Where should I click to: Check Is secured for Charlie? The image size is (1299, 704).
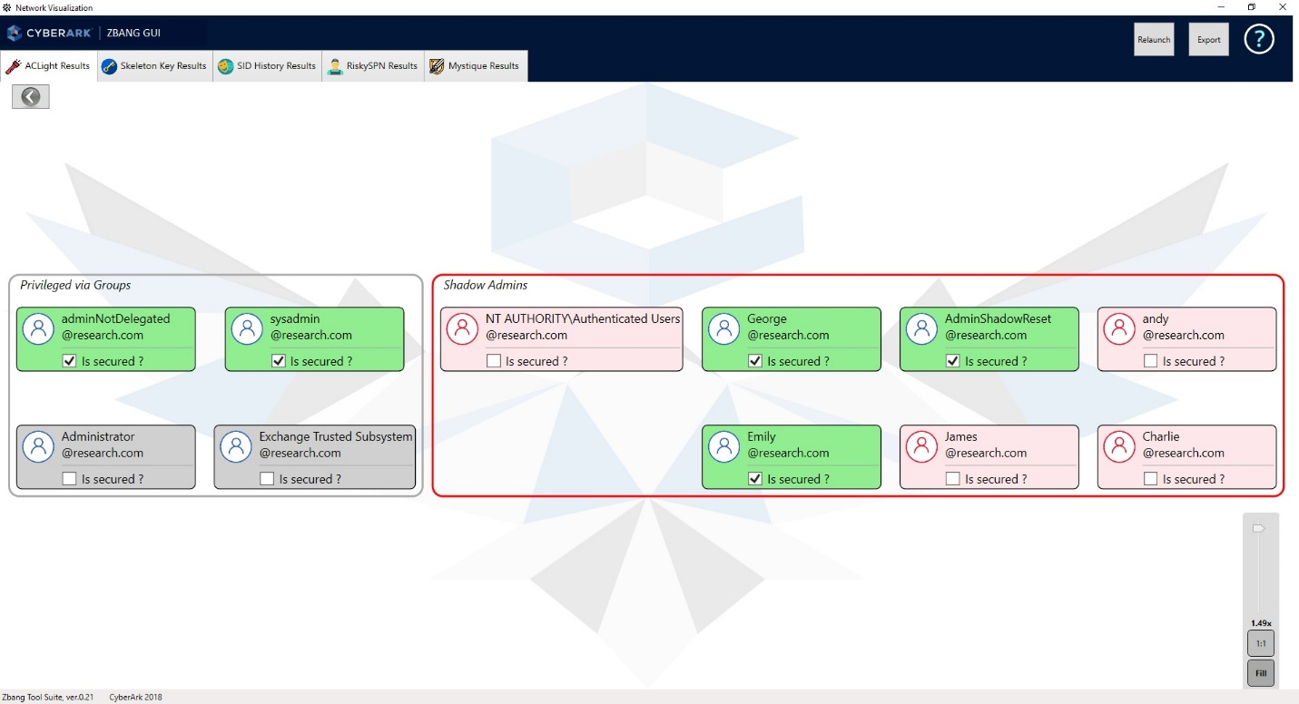pyautogui.click(x=1150, y=479)
